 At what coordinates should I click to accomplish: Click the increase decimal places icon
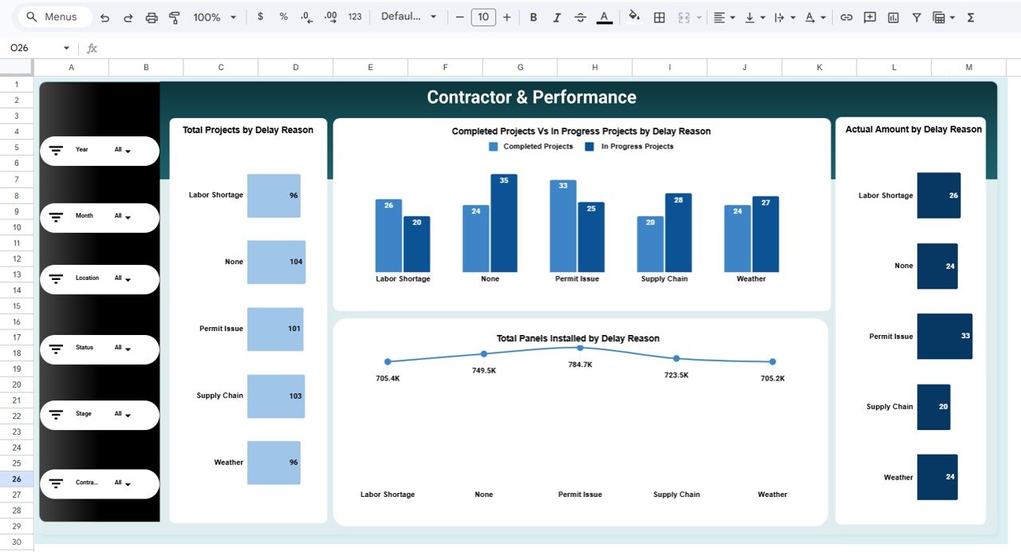tap(329, 16)
